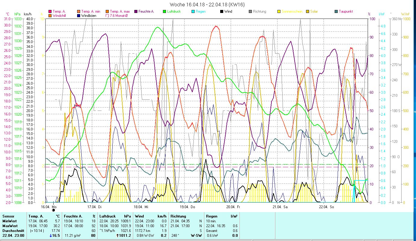Image resolution: width=416 pixels, height=241 pixels.
Task: Click the '^1.1hPa/h' pressure trend value
Action: point(108,231)
